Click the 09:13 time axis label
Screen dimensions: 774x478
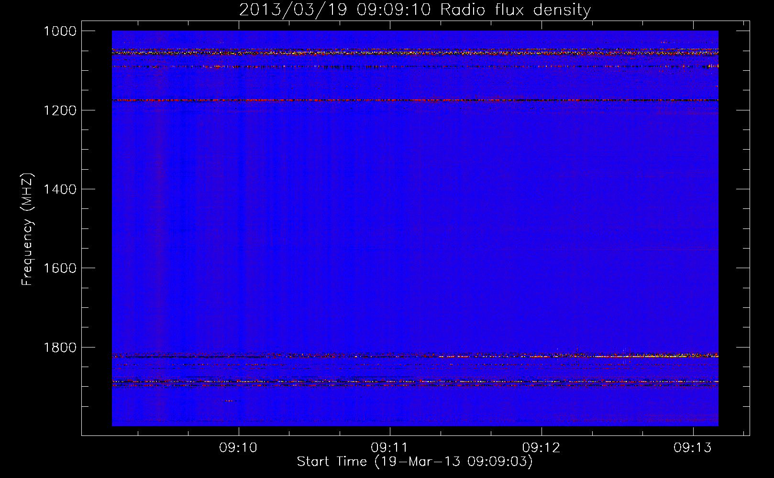pyautogui.click(x=693, y=448)
